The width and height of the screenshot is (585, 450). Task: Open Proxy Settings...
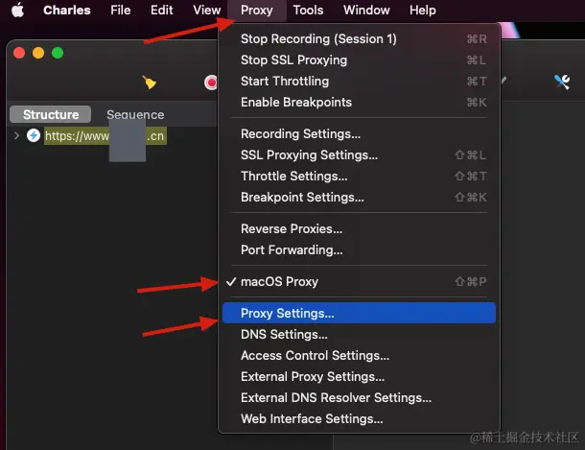tap(359, 313)
